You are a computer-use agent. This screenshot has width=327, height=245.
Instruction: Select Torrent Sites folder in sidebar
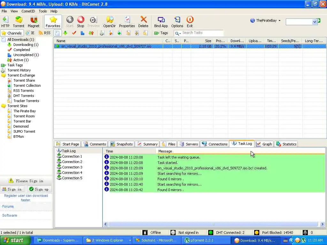point(17,106)
